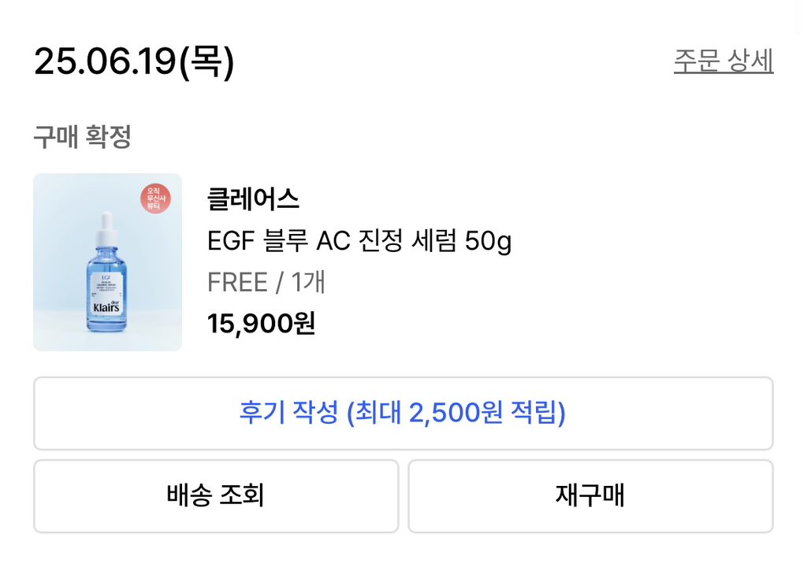Open the 클레어스 product thumbnail
Screen dimensions: 807x586
point(107,262)
